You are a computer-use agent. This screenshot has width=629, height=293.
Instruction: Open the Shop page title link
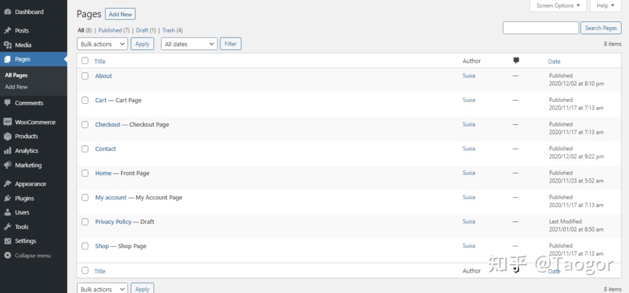(x=102, y=246)
